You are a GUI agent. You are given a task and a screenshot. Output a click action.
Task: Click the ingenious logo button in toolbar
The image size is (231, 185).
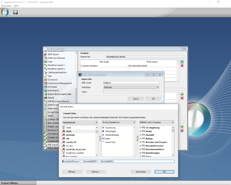tap(5, 13)
